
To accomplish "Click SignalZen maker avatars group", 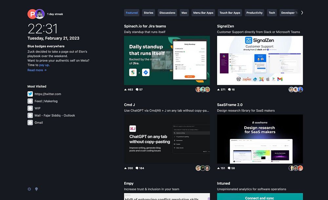I will [296, 90].
